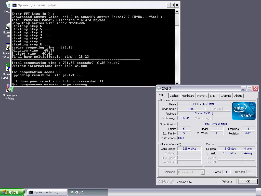Screen dimensions: 261x196
Task: Click the Code Name value P55
Action: [191, 109]
